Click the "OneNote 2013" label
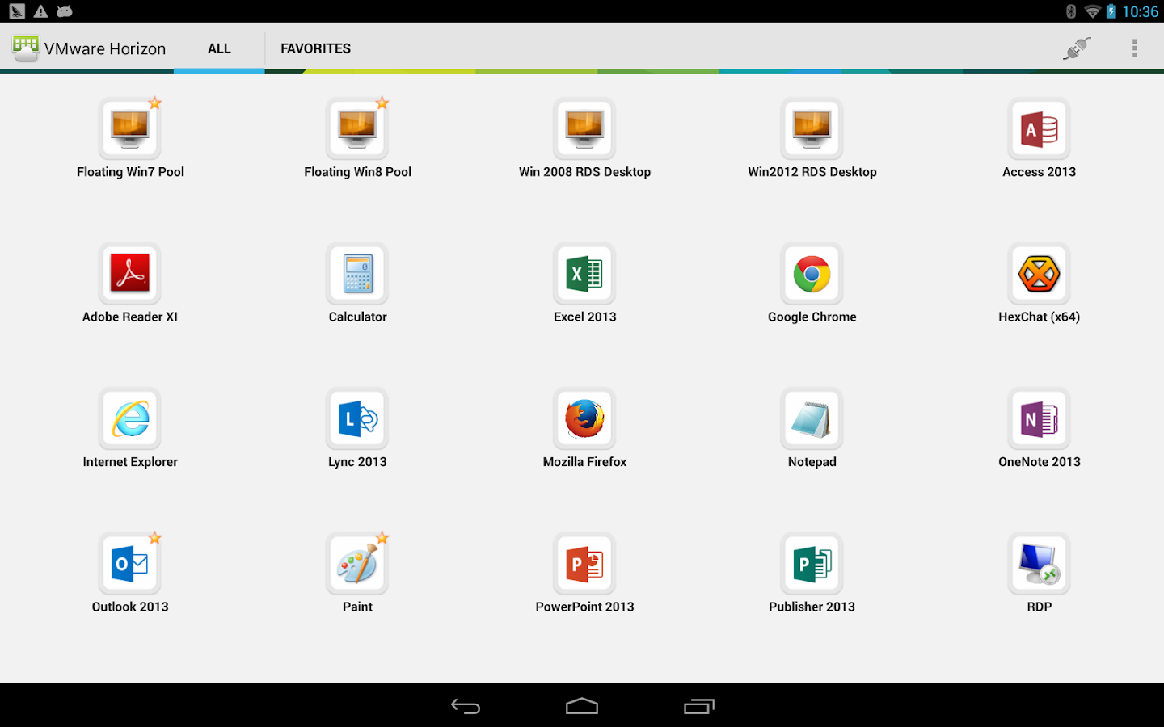Viewport: 1164px width, 727px height. [1040, 462]
